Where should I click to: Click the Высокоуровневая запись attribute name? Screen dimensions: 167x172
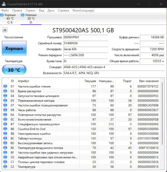35,143
